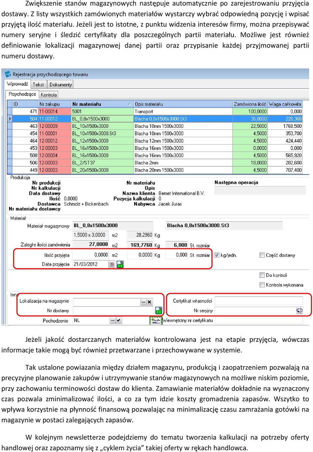Click the Ilość przyjęta Kg input field
313x452 pixels.
[x=140, y=255]
